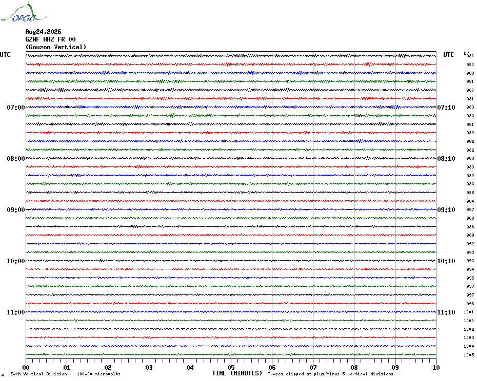Click the 07:00 time label
This screenshot has height=381, width=477.
(x=16, y=107)
